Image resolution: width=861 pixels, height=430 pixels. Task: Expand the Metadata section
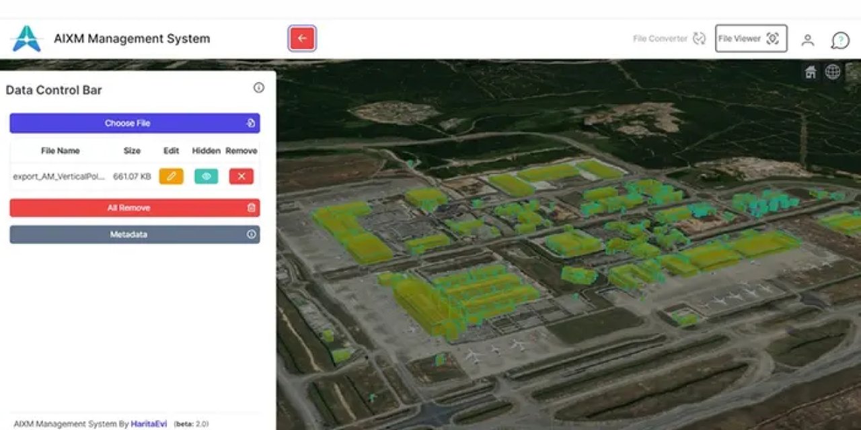click(x=135, y=234)
